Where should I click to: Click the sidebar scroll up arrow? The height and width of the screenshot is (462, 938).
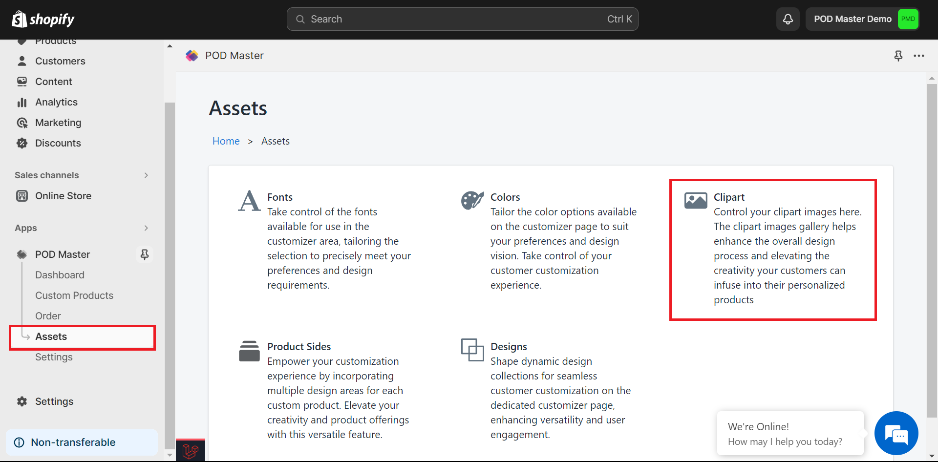pos(170,46)
